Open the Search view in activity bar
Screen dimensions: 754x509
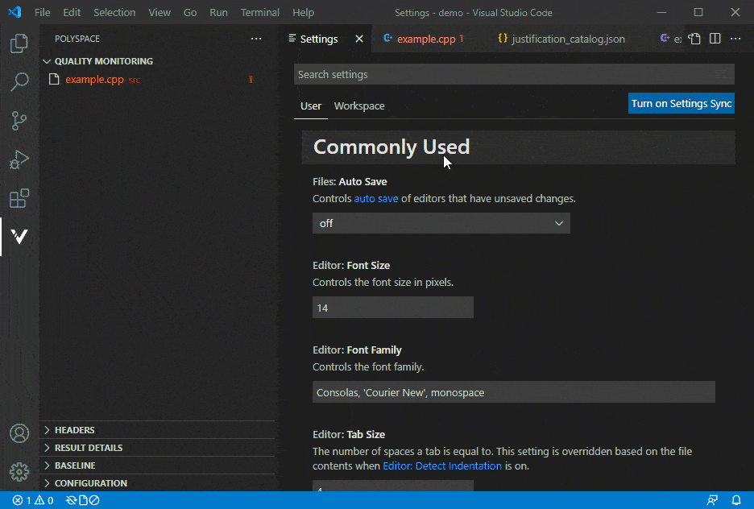[19, 82]
